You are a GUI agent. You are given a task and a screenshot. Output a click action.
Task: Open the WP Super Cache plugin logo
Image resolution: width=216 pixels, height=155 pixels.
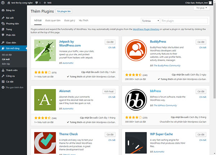(x=136, y=143)
